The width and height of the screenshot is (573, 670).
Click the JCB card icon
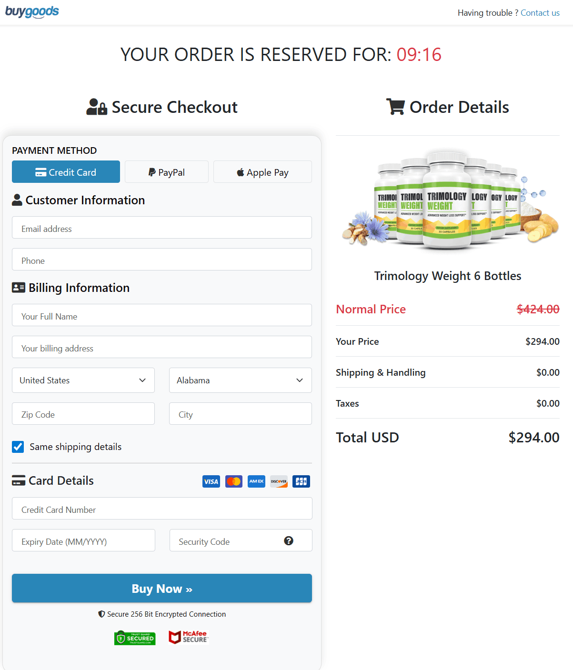(x=301, y=481)
